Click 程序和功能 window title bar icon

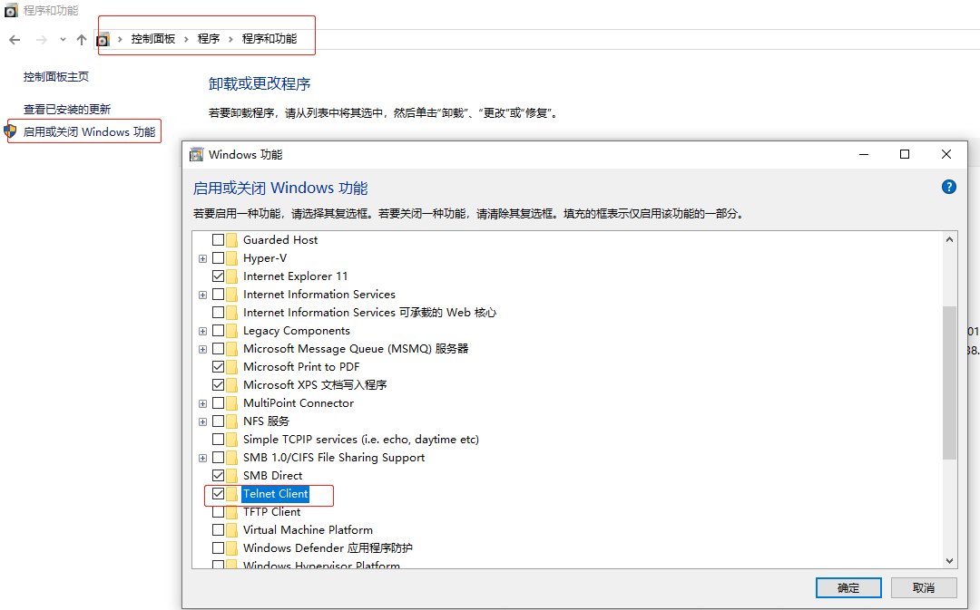point(11,11)
